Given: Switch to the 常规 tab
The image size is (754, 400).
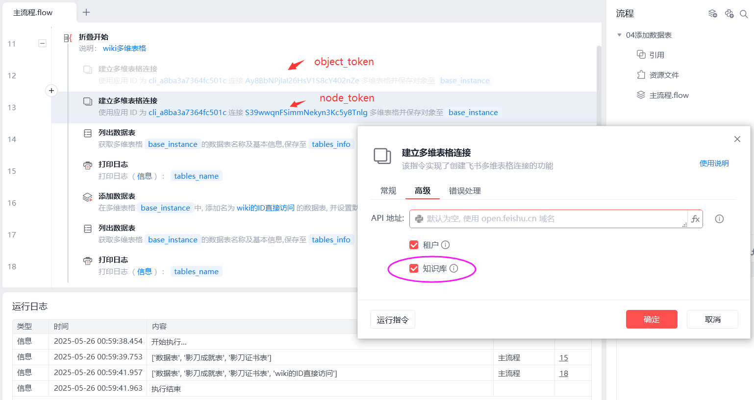Looking at the screenshot, I should click(x=388, y=190).
